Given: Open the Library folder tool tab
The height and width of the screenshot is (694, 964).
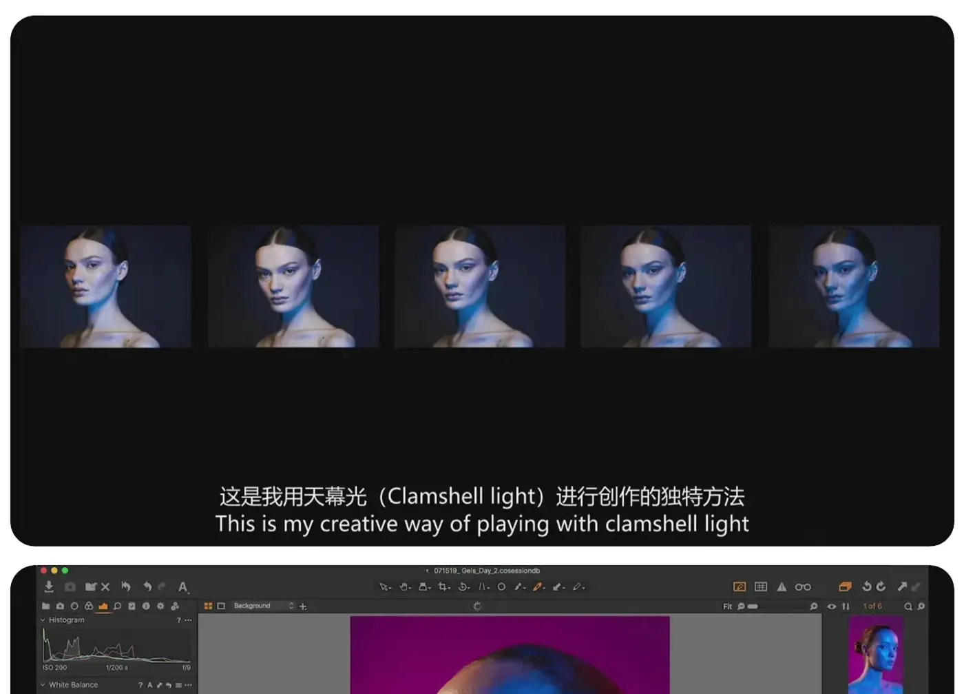Looking at the screenshot, I should pyautogui.click(x=45, y=606).
